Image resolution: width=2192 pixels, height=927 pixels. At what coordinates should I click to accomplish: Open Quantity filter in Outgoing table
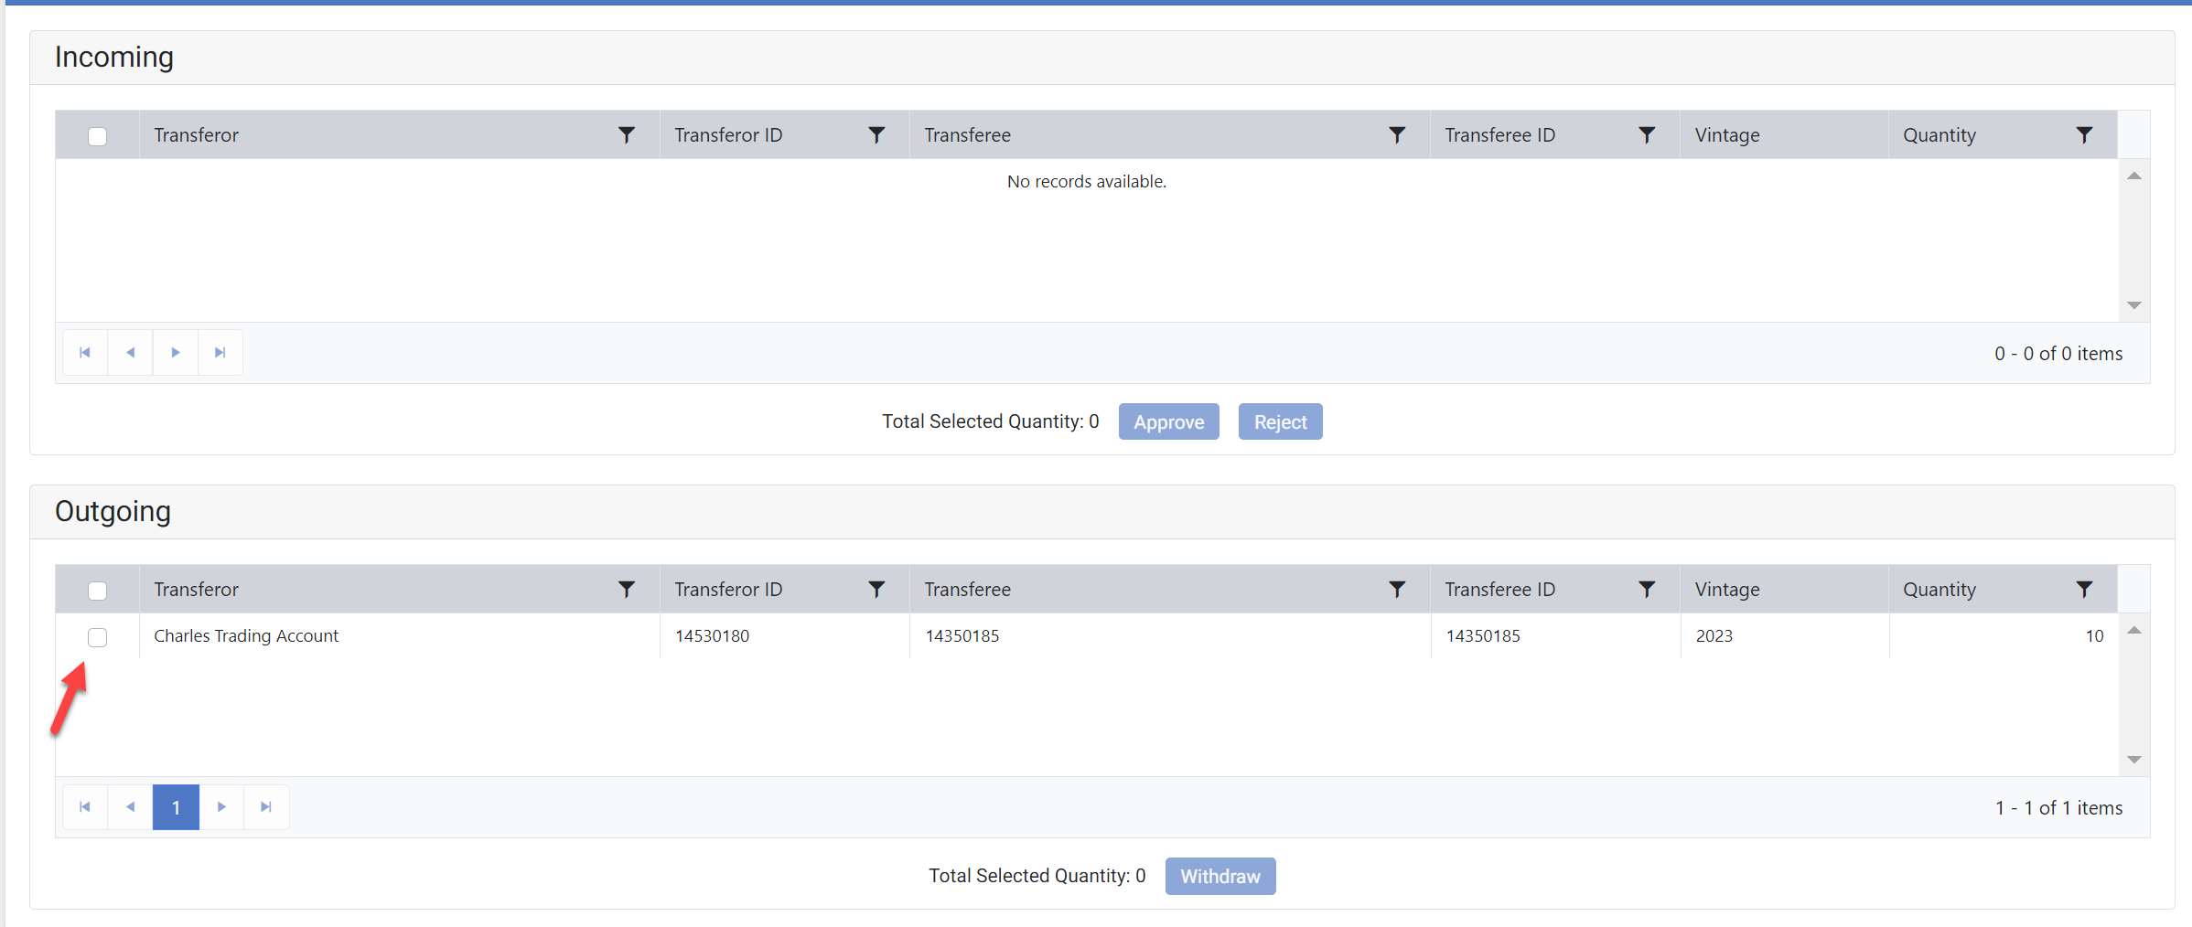(x=2084, y=590)
